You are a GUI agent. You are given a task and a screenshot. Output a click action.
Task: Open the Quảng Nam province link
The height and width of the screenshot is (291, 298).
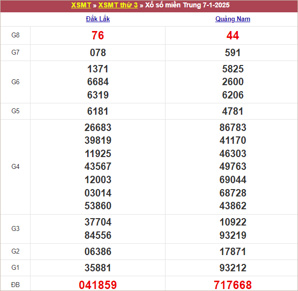pyautogui.click(x=232, y=19)
